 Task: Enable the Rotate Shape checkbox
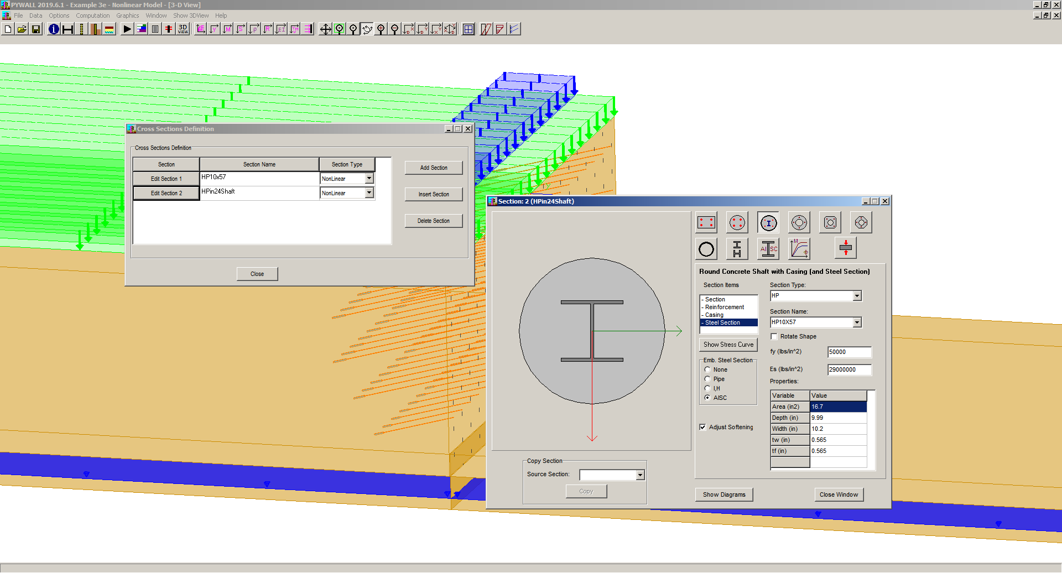[774, 337]
